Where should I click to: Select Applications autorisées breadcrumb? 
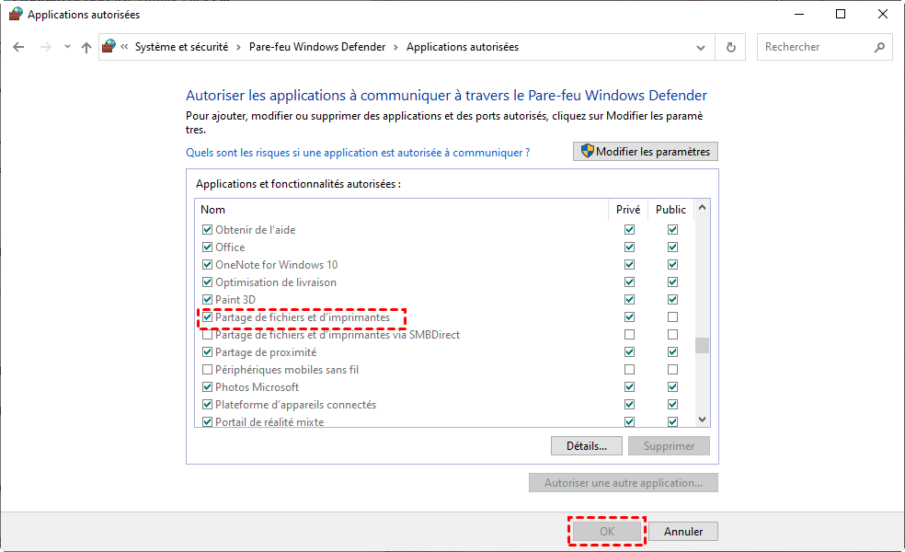pyautogui.click(x=463, y=47)
